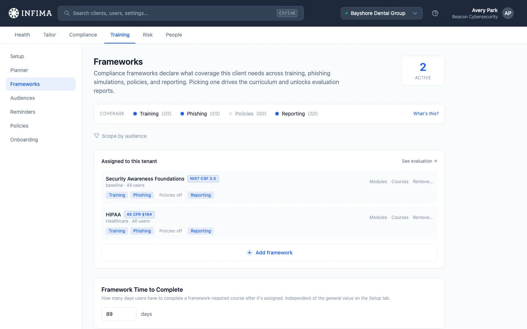The height and width of the screenshot is (329, 527).
Task: Click the Security Awareness Foundations title
Action: coord(145,179)
